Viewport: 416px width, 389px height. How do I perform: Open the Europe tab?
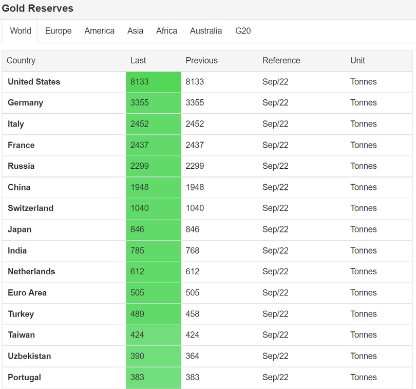[x=59, y=31]
